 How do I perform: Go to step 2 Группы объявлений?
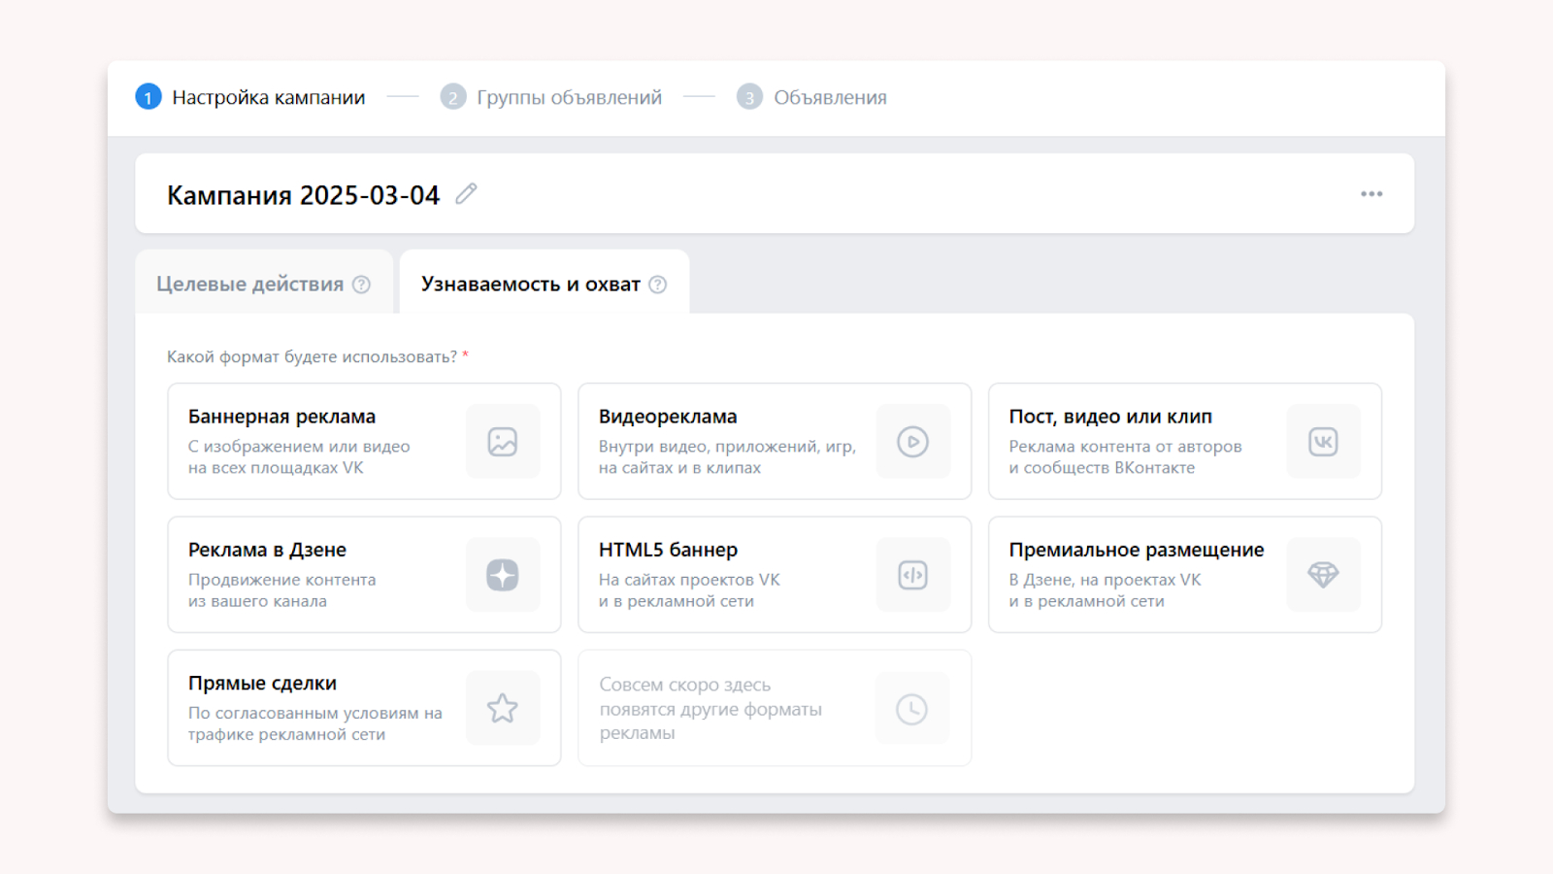[569, 98]
